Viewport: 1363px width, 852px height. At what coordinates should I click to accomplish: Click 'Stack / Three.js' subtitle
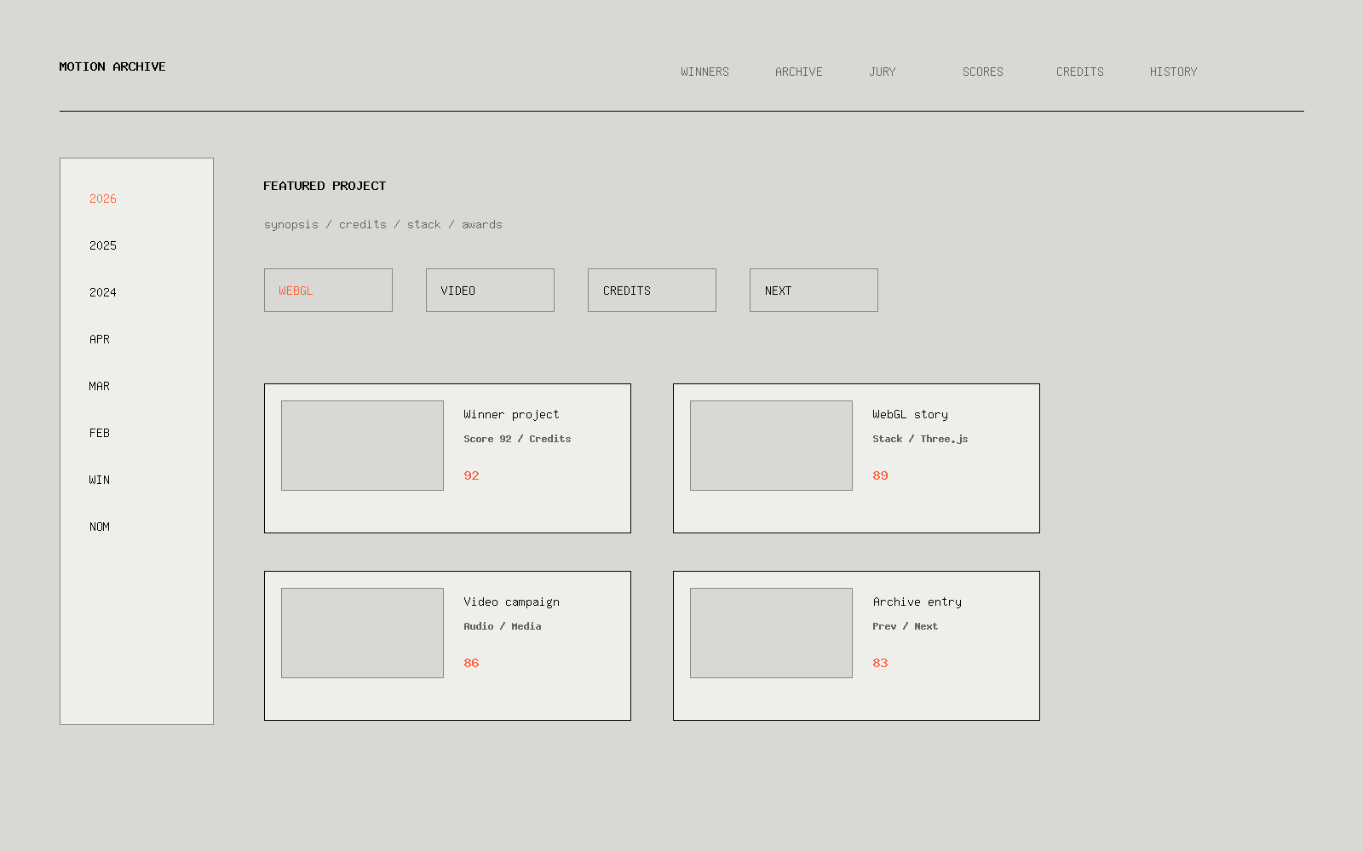click(920, 439)
